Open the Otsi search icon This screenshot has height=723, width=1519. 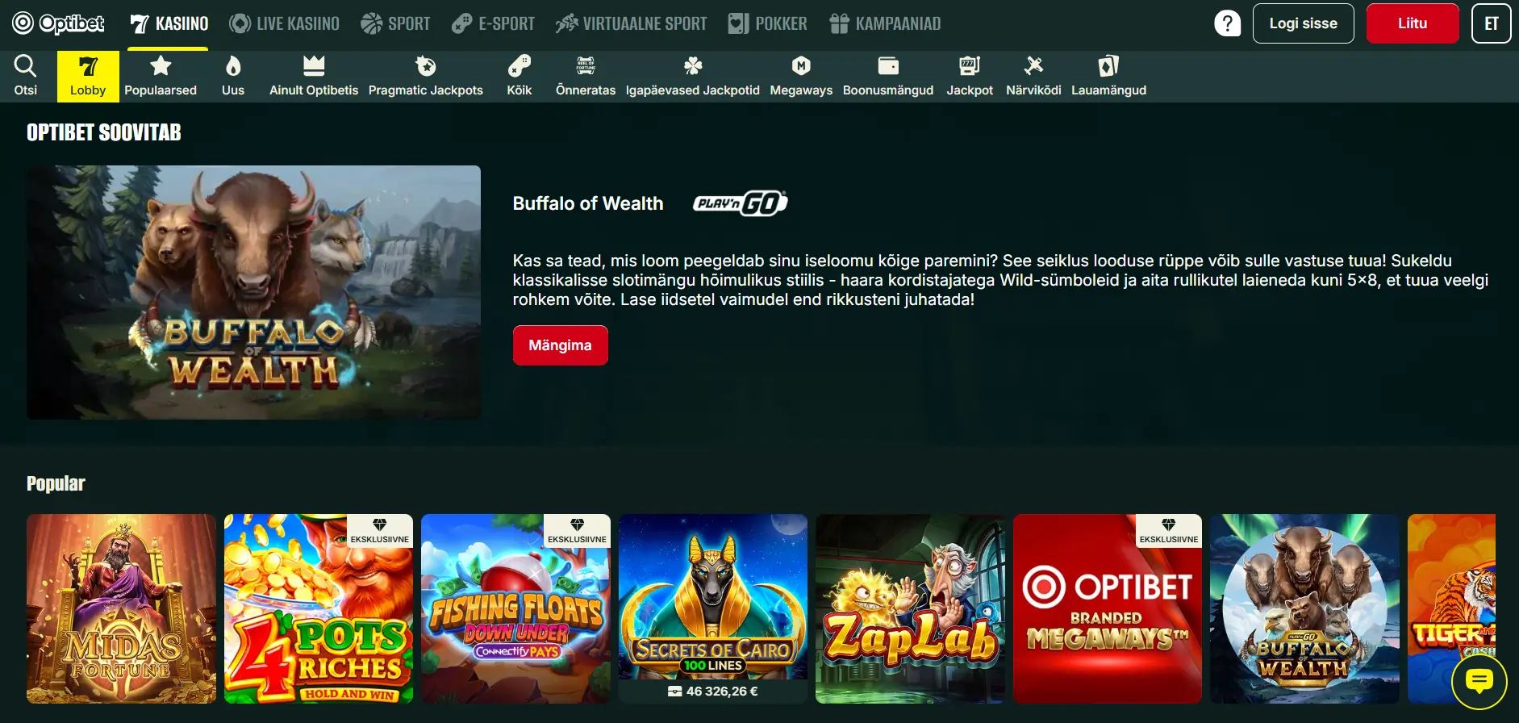coord(26,76)
